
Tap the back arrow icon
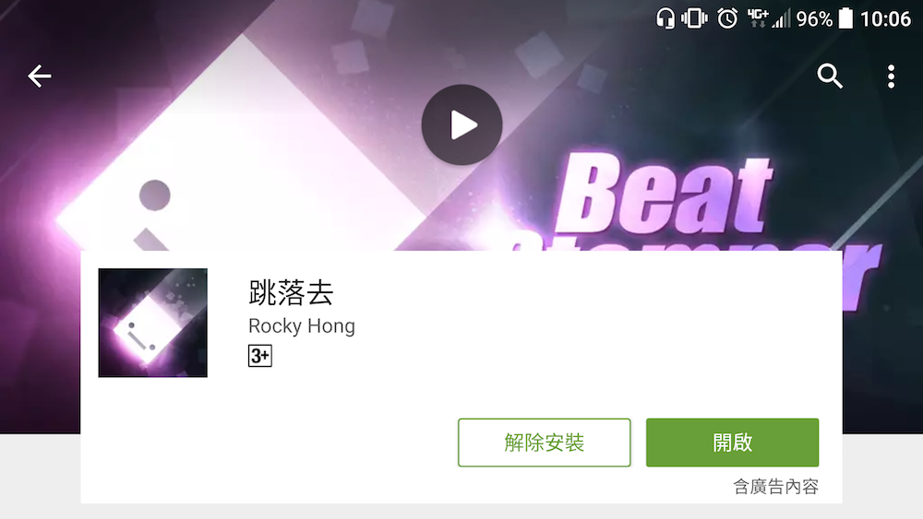click(40, 77)
